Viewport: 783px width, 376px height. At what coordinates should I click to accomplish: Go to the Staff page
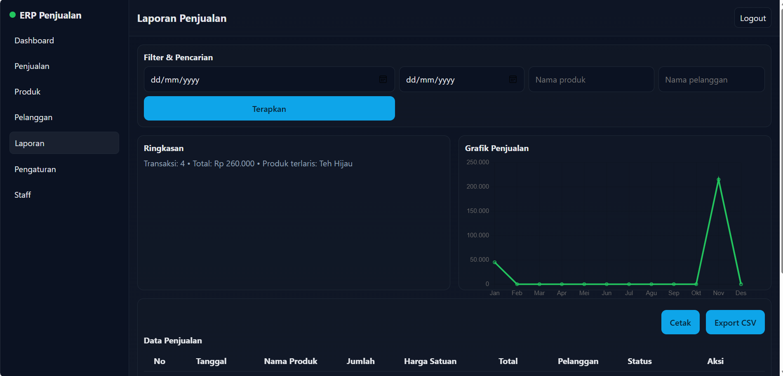point(23,195)
